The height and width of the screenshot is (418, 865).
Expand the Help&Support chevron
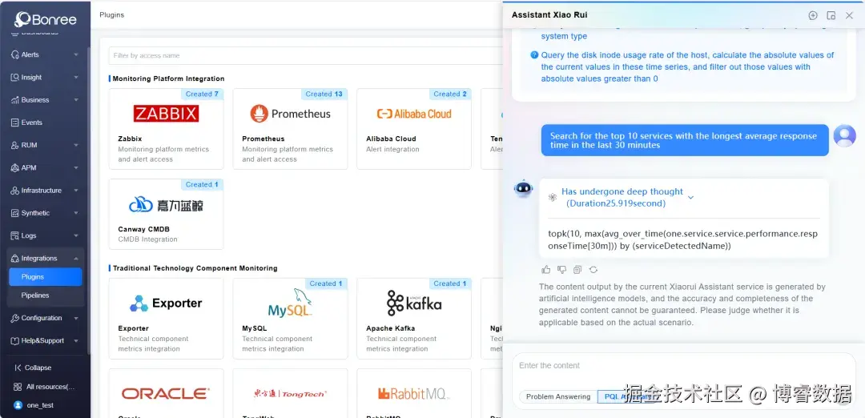pyautogui.click(x=75, y=341)
